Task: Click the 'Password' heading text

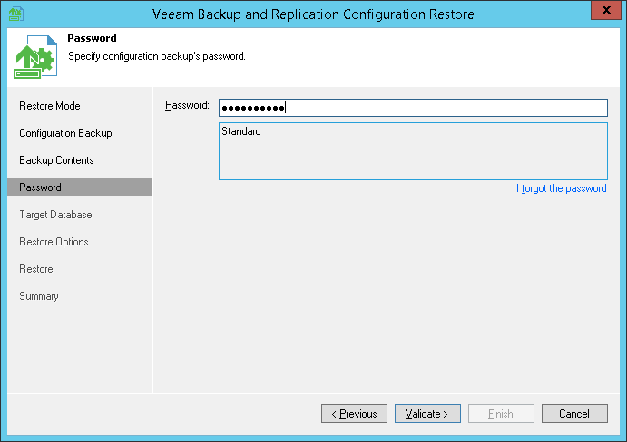Action: pyautogui.click(x=92, y=38)
